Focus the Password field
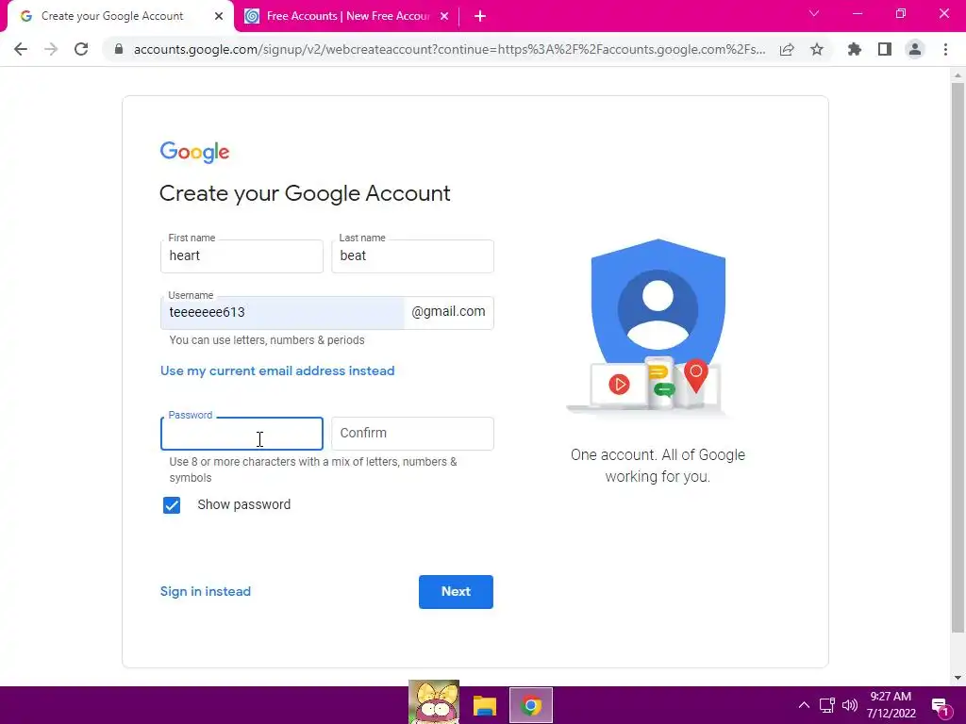The image size is (966, 724). click(x=241, y=434)
